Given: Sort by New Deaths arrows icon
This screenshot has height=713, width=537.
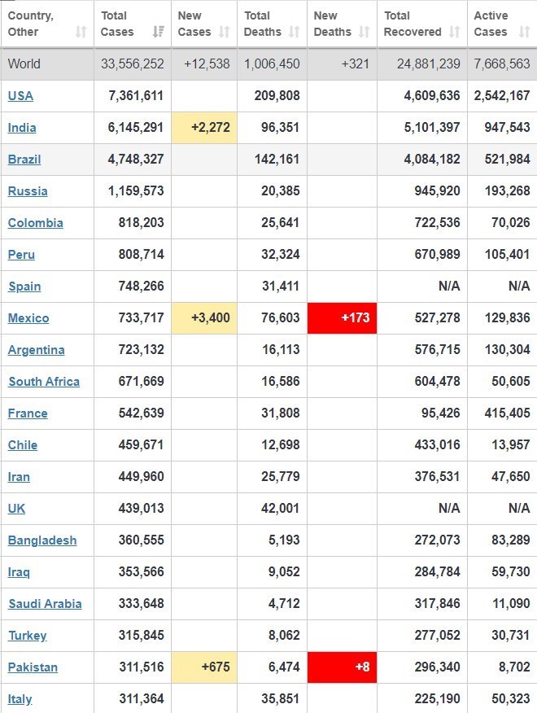Looking at the screenshot, I should click(363, 33).
